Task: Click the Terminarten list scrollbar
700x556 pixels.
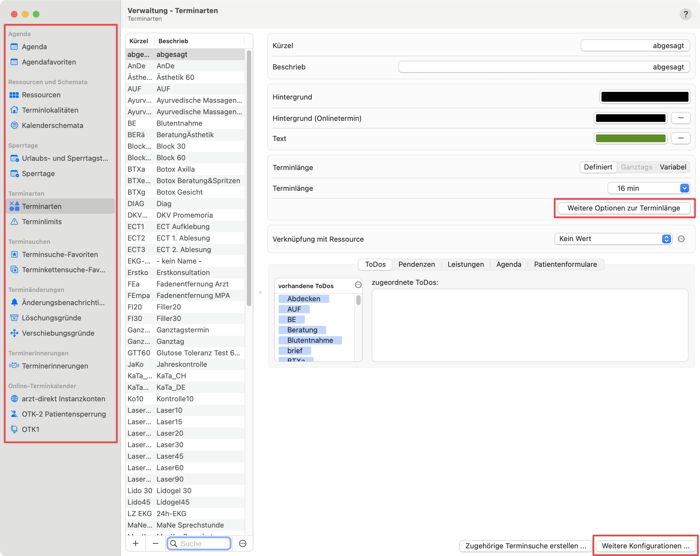Action: 249,178
